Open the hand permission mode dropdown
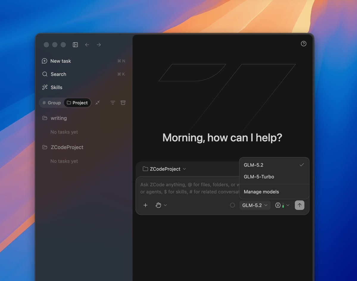The height and width of the screenshot is (281, 357). click(x=161, y=205)
